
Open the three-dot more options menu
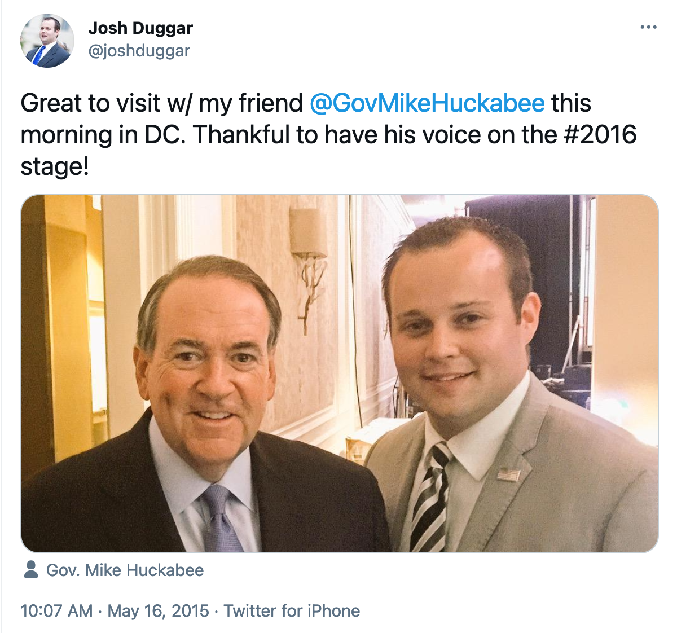648,27
